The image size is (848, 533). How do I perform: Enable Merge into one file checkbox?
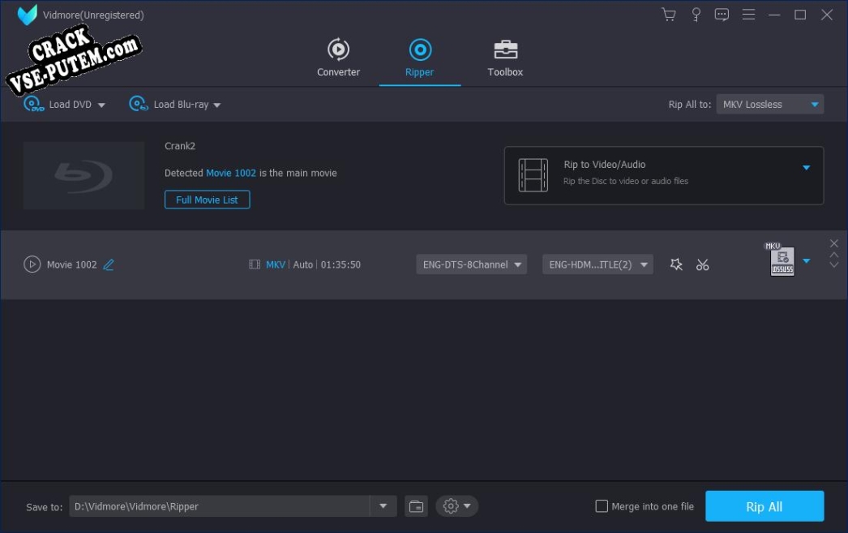pyautogui.click(x=602, y=506)
